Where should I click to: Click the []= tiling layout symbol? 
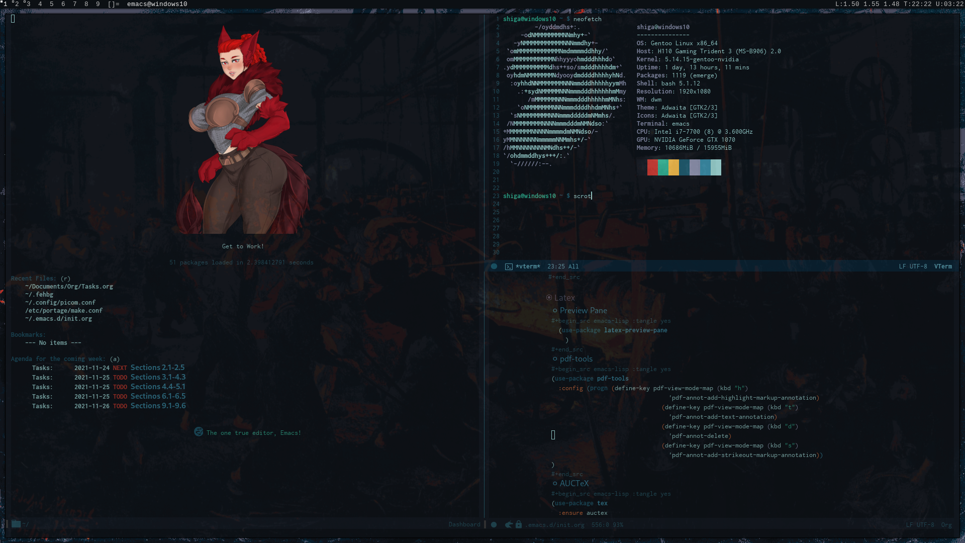tap(114, 4)
